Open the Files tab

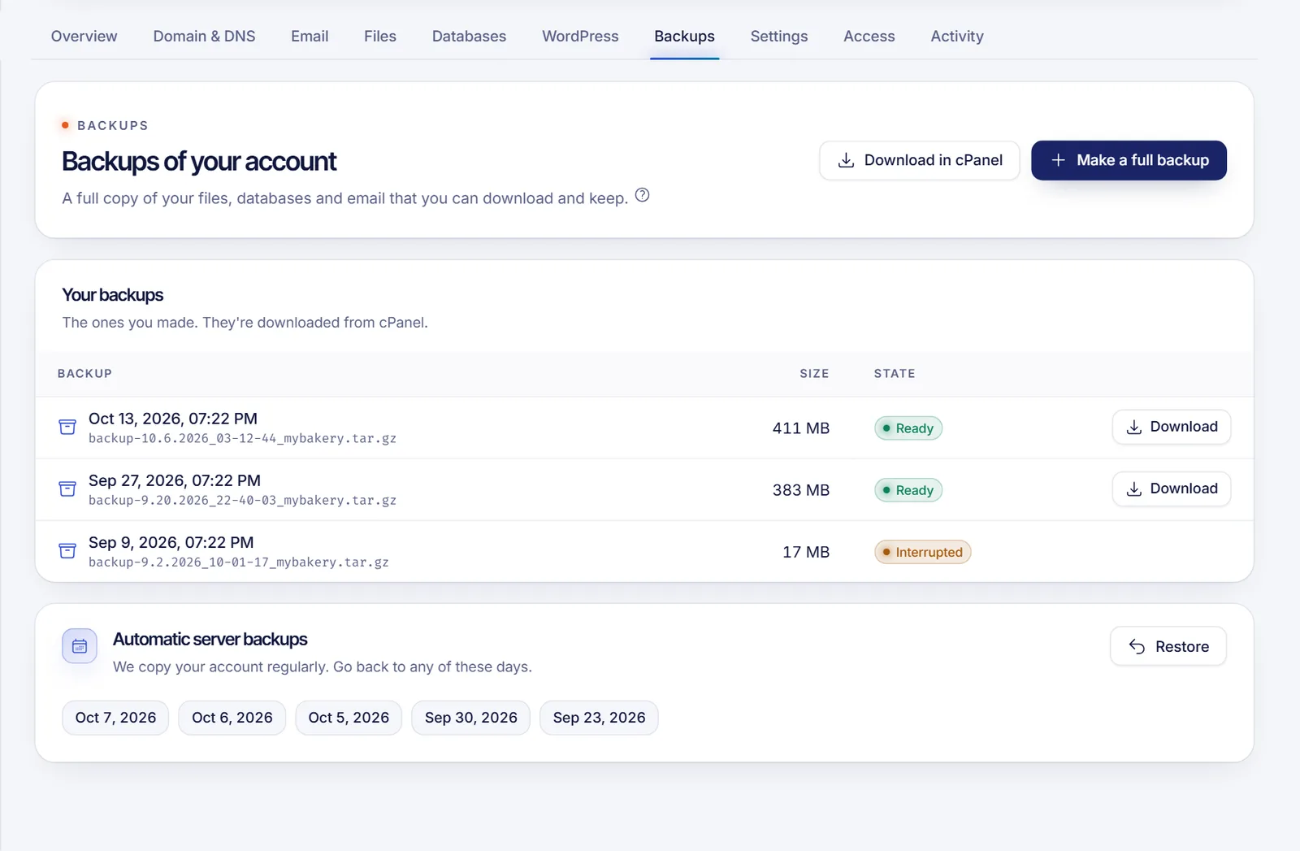[x=380, y=37]
